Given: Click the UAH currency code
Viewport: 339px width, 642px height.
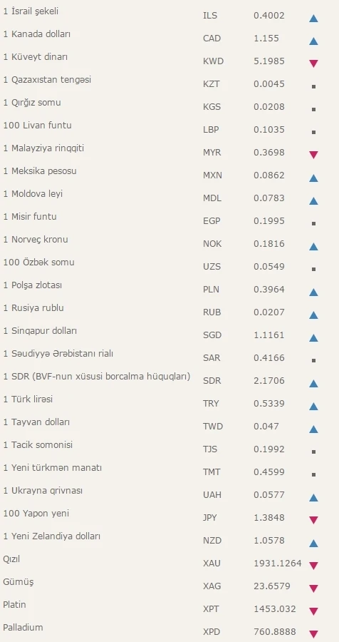Looking at the screenshot, I should [212, 495].
